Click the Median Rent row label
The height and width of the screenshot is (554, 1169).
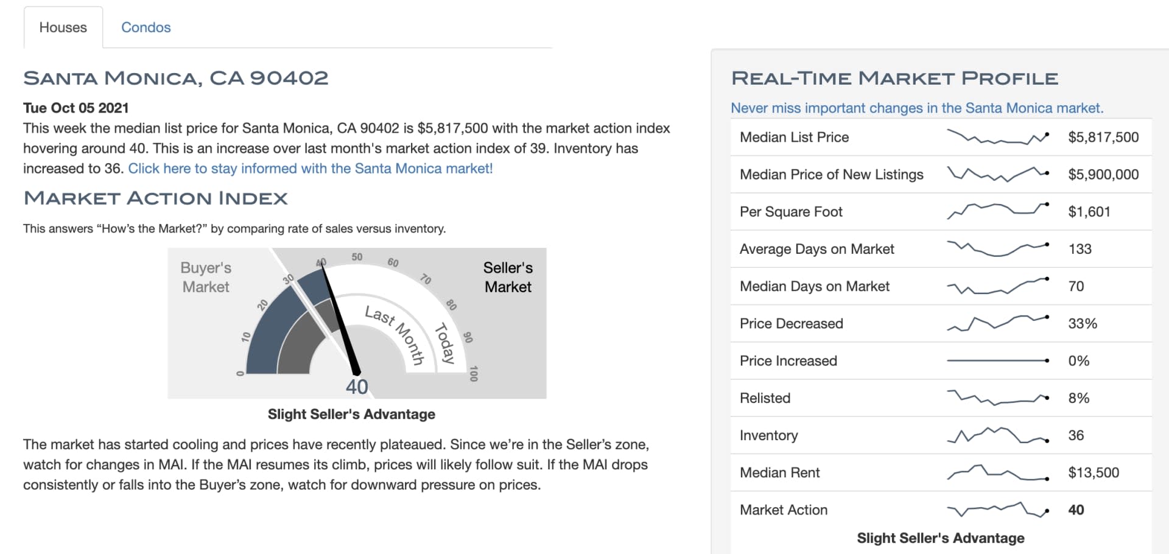coord(779,472)
